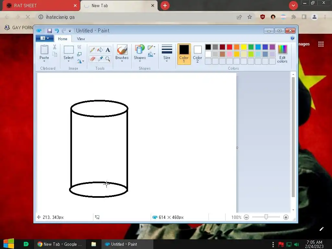Click the Chrome Extensions puzzle icon

coord(293,17)
